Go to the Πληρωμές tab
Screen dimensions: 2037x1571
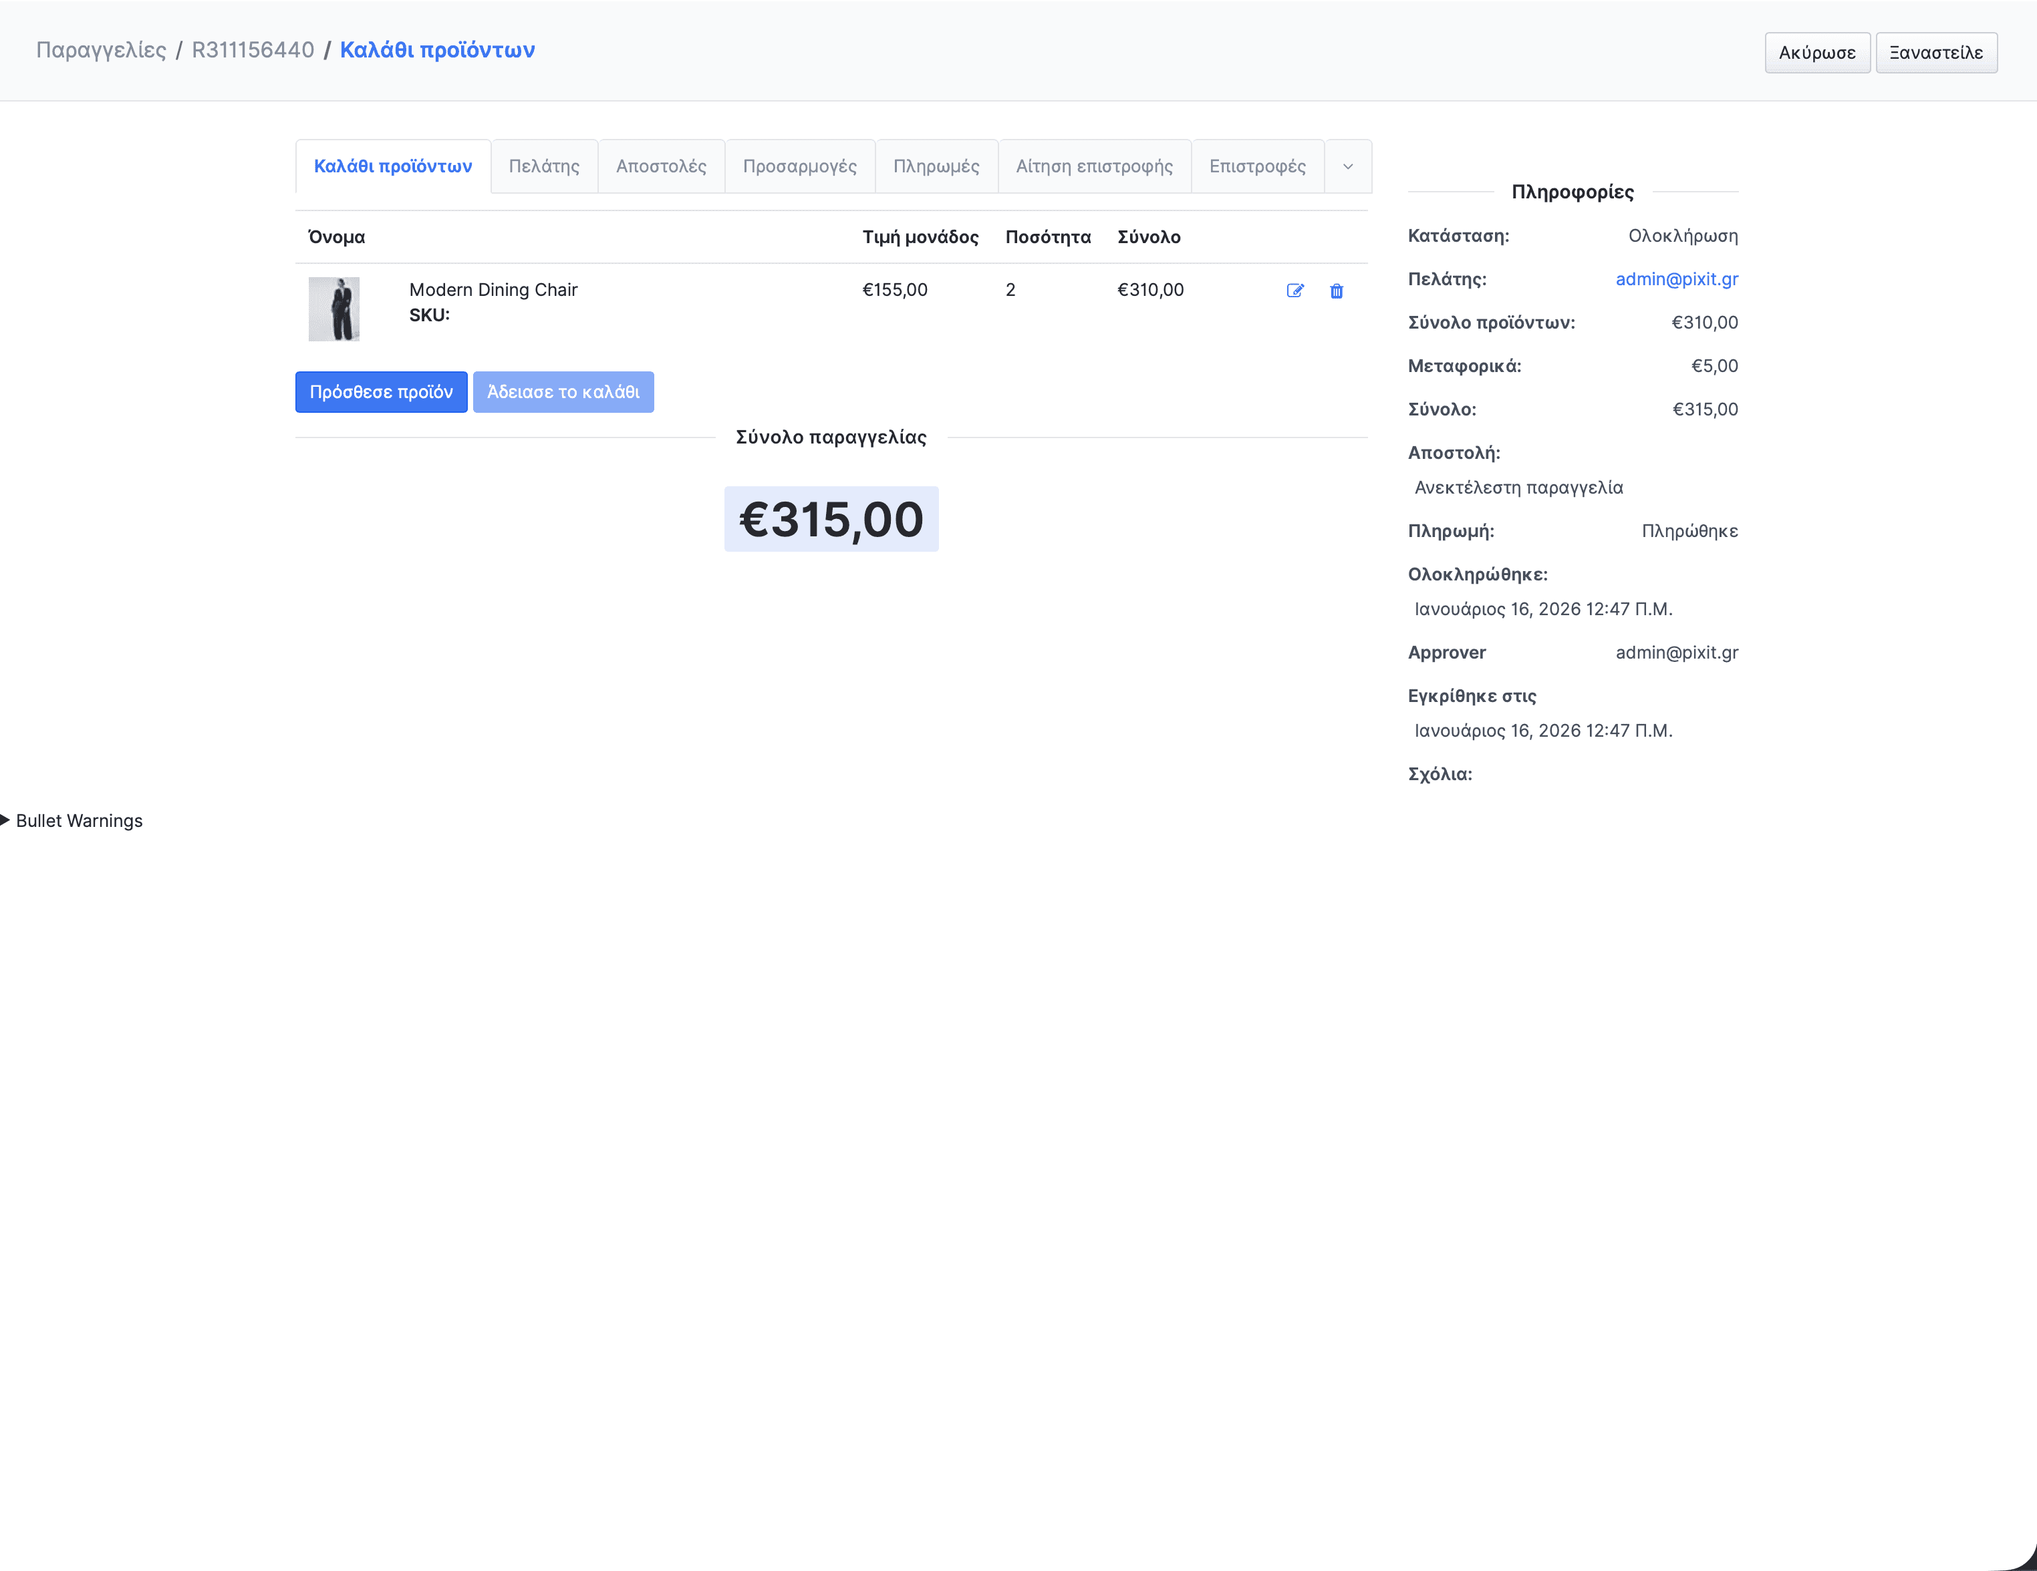[x=936, y=167]
